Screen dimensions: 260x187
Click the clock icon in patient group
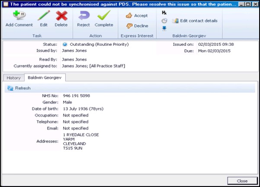click(x=164, y=21)
